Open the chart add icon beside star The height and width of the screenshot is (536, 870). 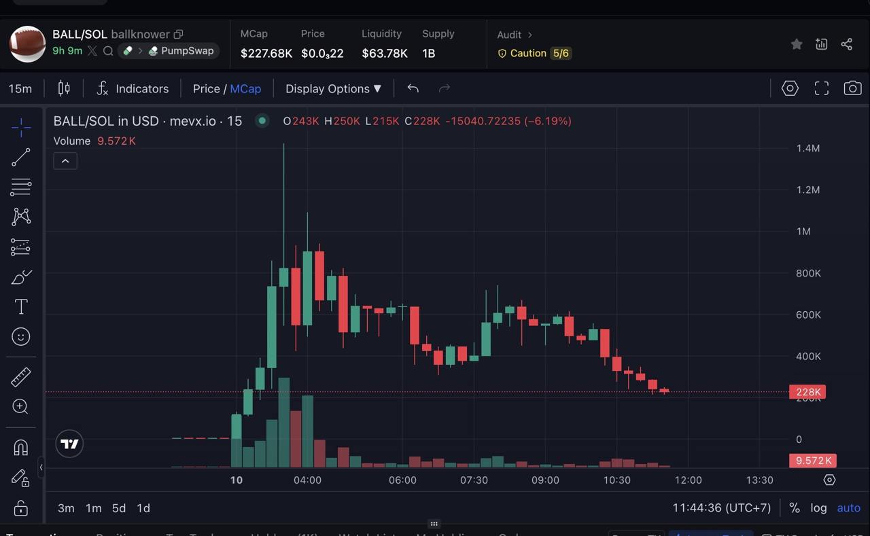coord(822,44)
